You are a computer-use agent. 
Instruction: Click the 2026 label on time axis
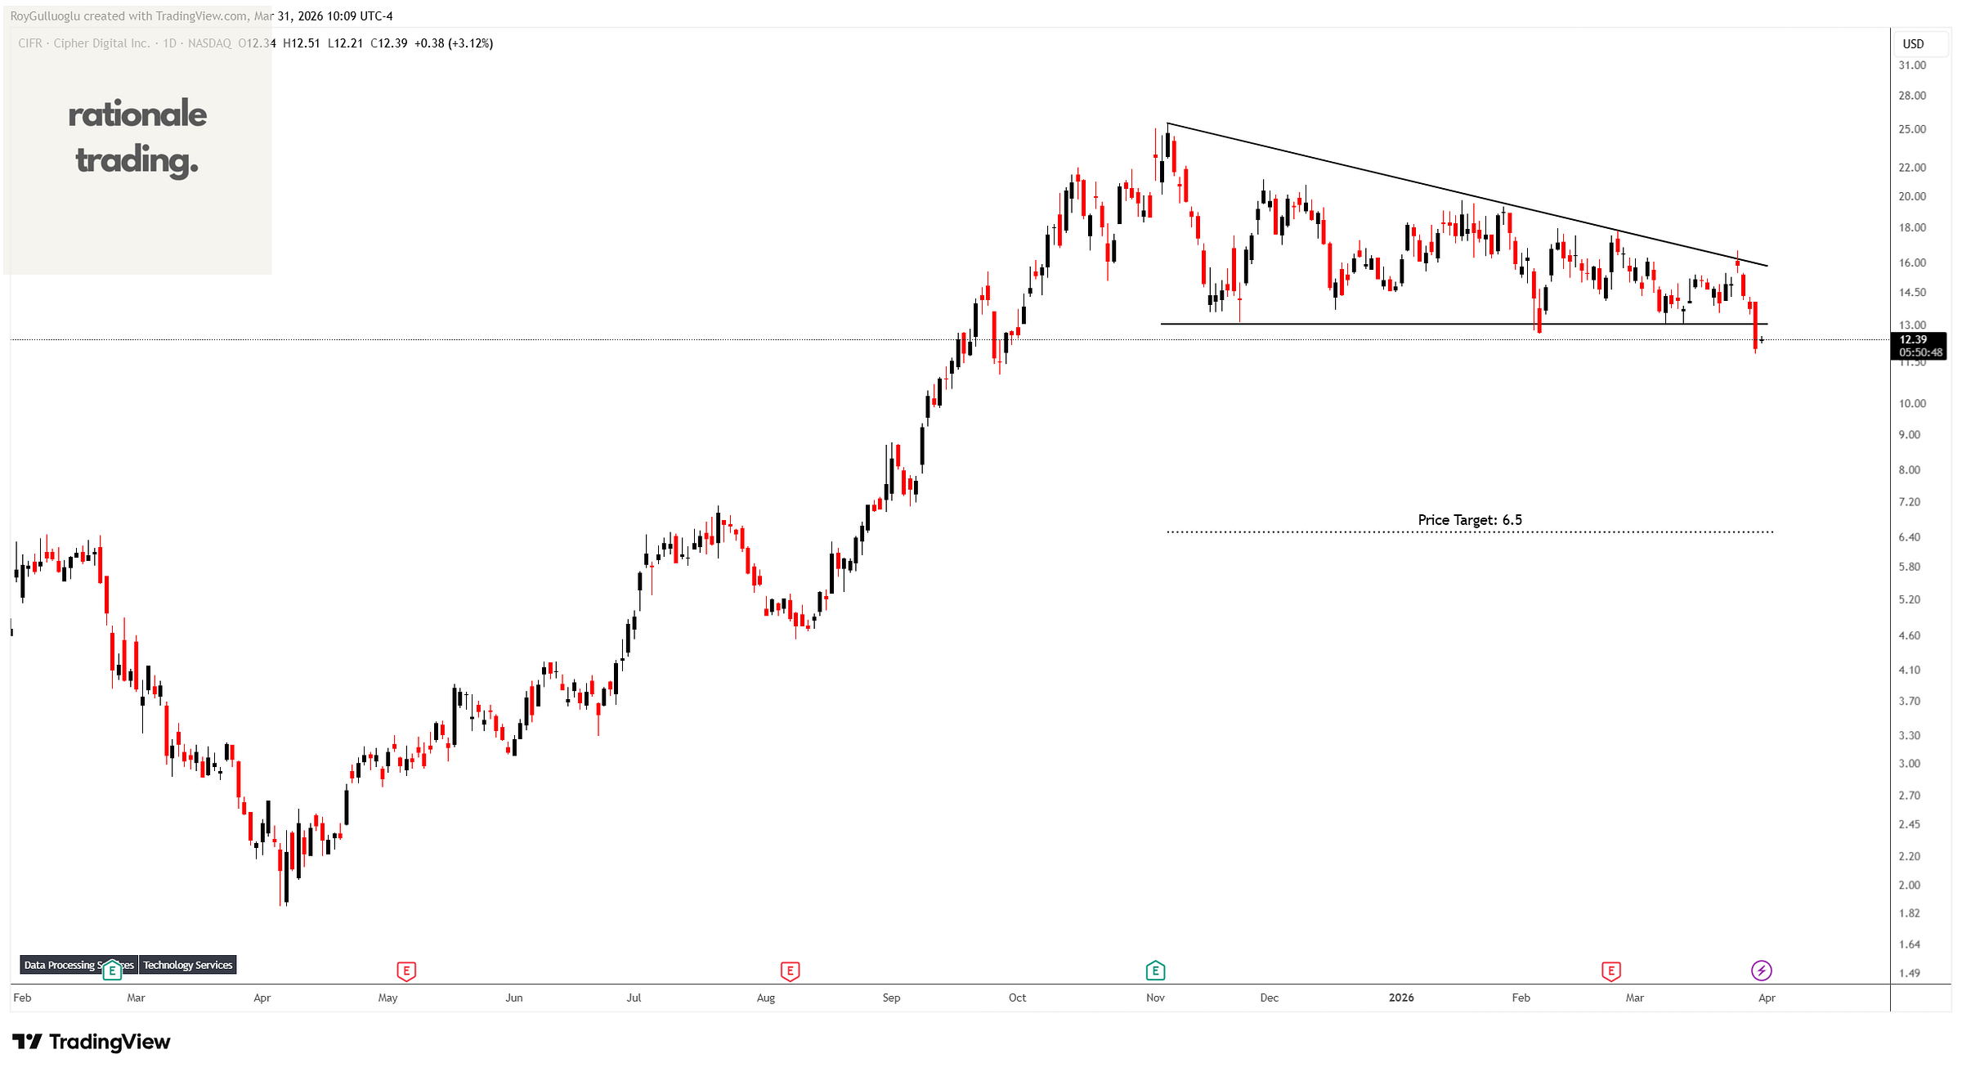coord(1400,998)
